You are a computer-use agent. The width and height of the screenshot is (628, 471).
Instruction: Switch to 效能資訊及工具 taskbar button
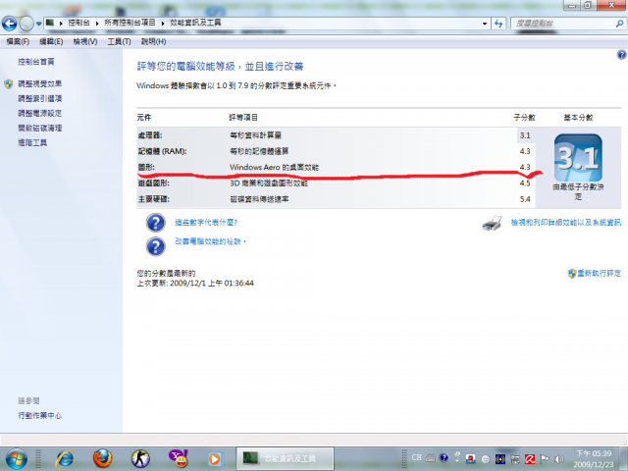(x=285, y=458)
